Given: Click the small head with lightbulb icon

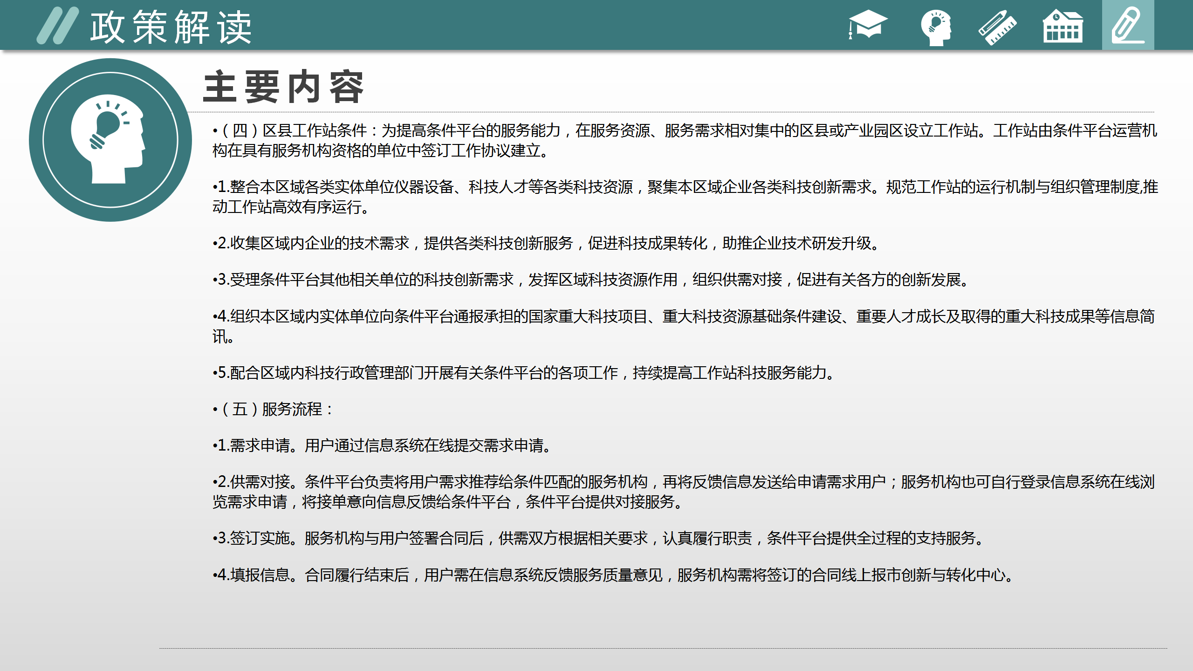Looking at the screenshot, I should point(936,27).
